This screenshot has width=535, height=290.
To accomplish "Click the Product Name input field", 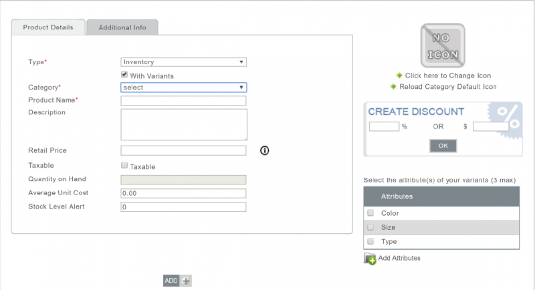I will point(184,101).
